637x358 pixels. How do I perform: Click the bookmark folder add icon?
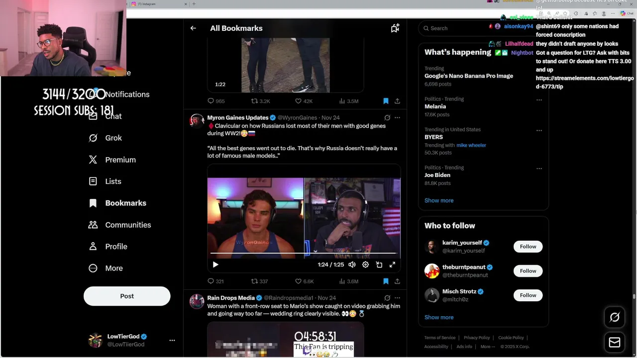point(395,28)
